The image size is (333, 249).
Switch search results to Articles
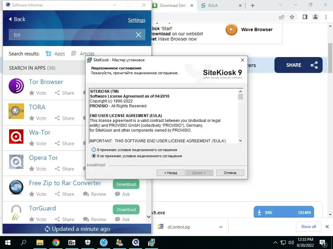coord(83,54)
